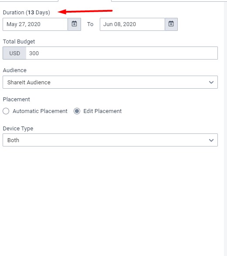This screenshot has height=256, width=227.
Task: Click the Duration (13 Days) label
Action: pyautogui.click(x=26, y=13)
